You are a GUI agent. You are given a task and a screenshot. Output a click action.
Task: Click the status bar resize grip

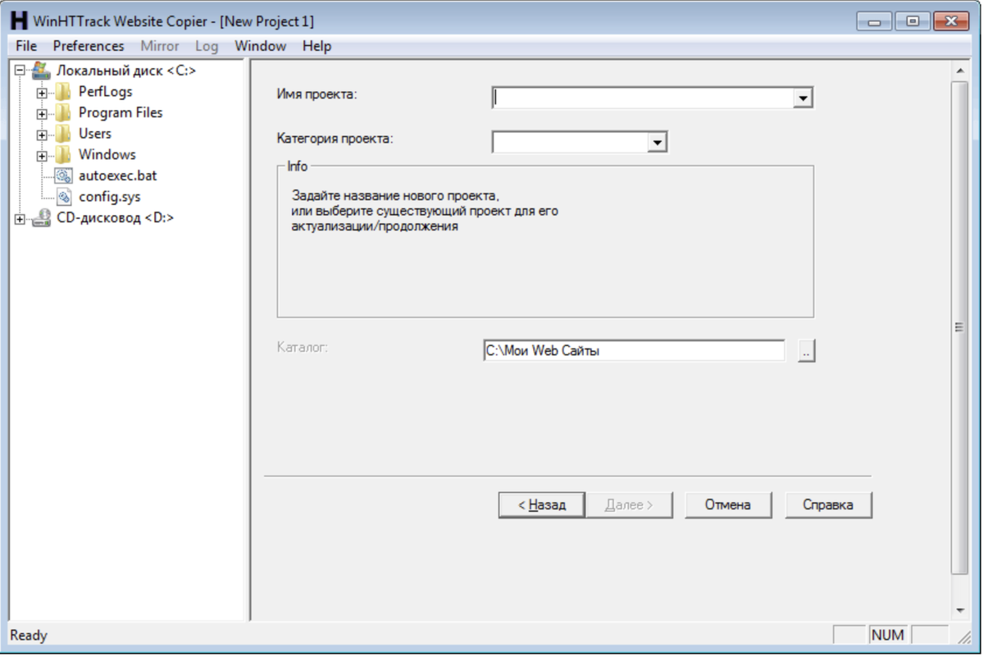coord(965,636)
